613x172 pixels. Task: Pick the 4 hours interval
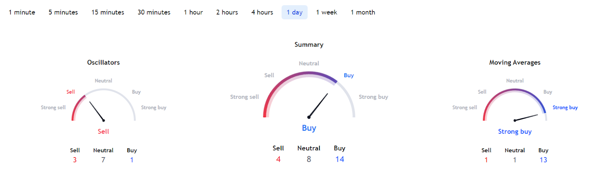[x=262, y=12]
